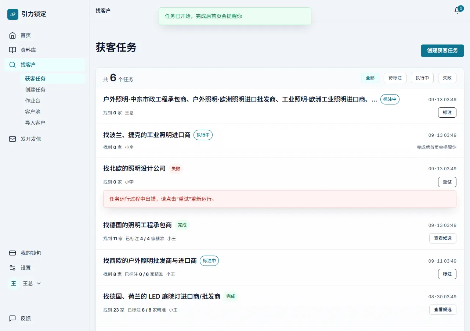470x331 pixels.
Task: Click the 共 6 个任务 count
Action: click(x=118, y=78)
